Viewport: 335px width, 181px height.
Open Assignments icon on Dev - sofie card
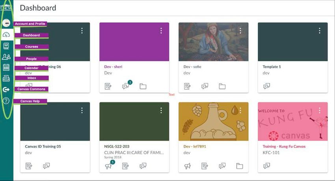pos(187,86)
